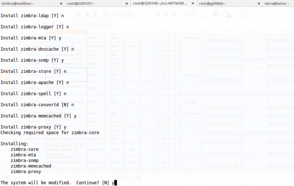Viewport: 294px width, 186px height.
Task: Click the 'Install zimbra-store [Y] n' line
Action: point(33,71)
